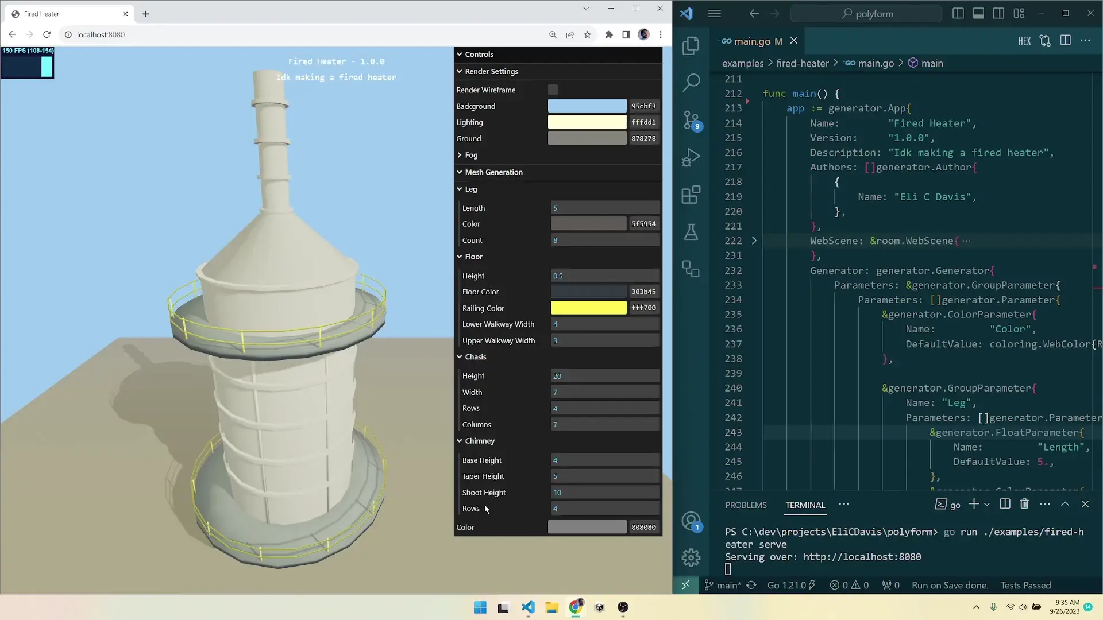
Task: Open the Remote Explorer icon in activity bar
Action: click(x=691, y=269)
